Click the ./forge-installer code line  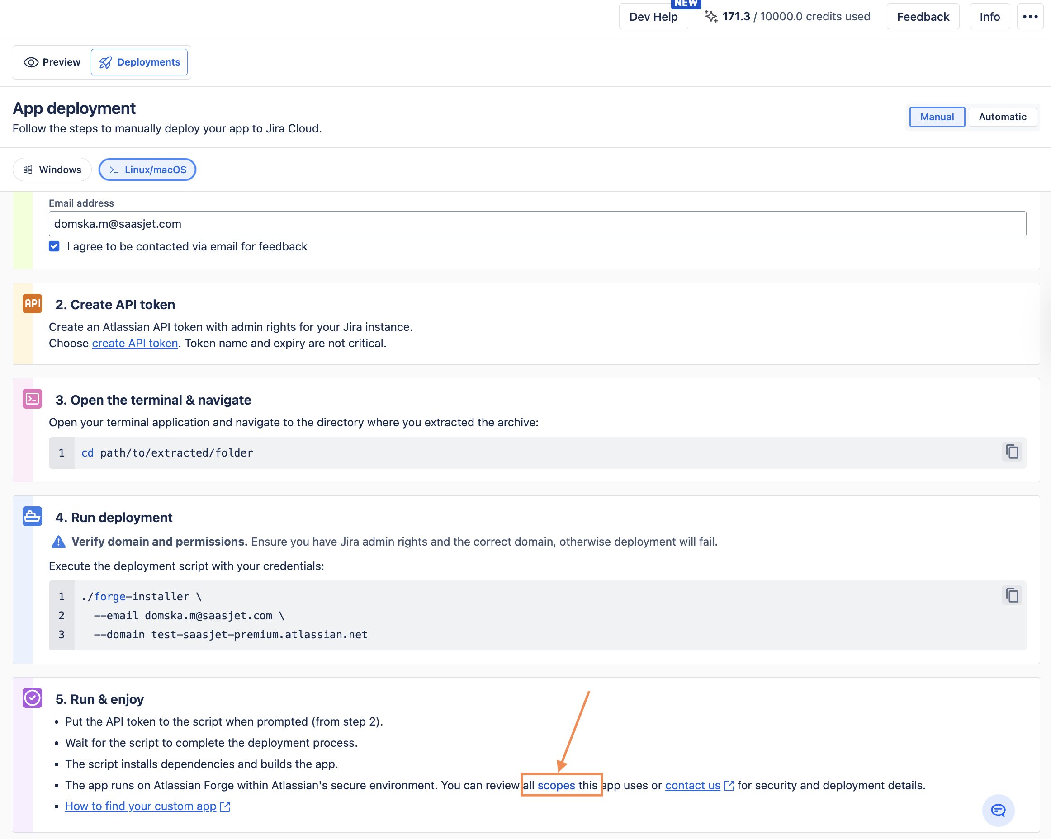pyautogui.click(x=142, y=596)
